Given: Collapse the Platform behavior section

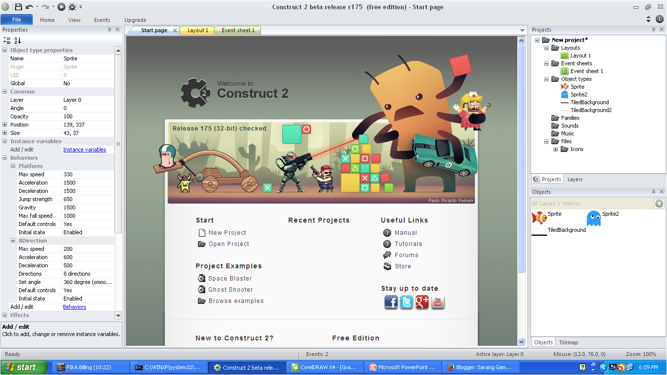Looking at the screenshot, I should coord(13,166).
